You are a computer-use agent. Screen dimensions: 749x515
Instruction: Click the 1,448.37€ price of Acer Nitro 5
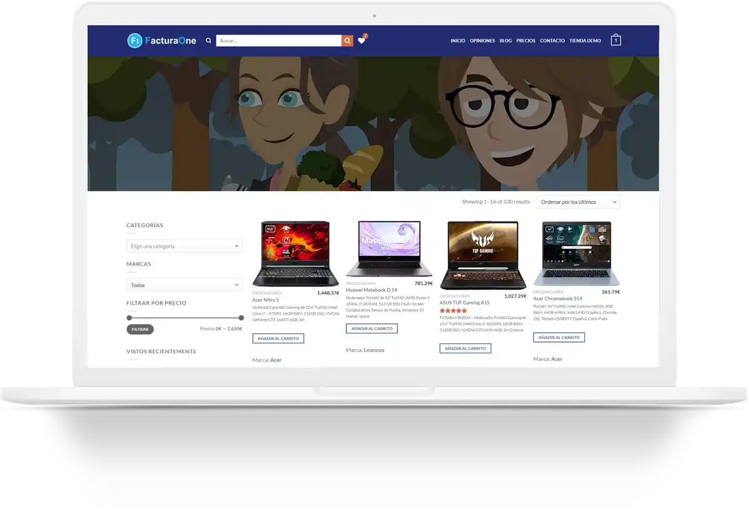click(328, 293)
